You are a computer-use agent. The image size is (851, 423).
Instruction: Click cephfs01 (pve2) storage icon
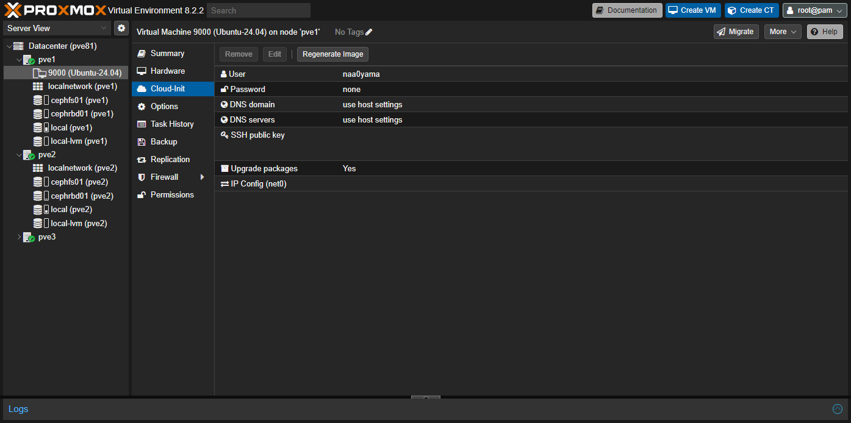(x=41, y=182)
